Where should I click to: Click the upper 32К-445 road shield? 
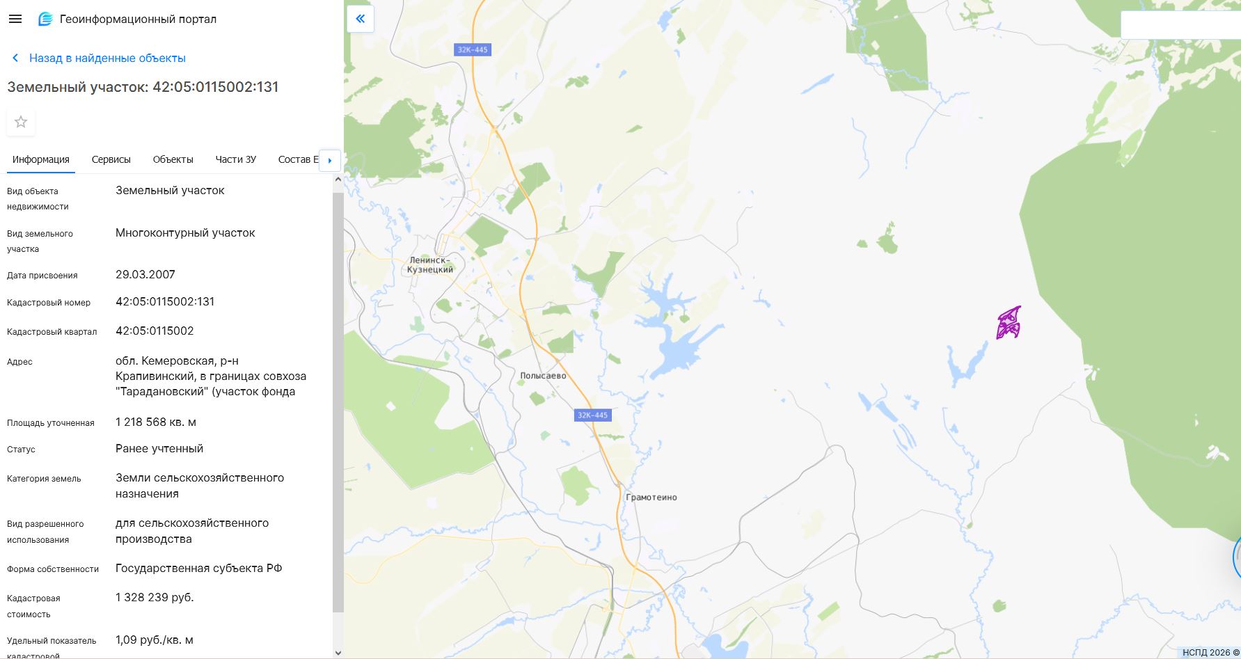[x=473, y=49]
